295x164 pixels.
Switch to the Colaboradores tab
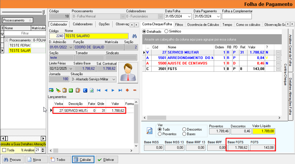[x=83, y=24]
